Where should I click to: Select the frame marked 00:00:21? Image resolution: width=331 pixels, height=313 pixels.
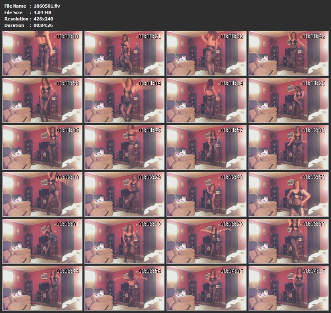(124, 53)
